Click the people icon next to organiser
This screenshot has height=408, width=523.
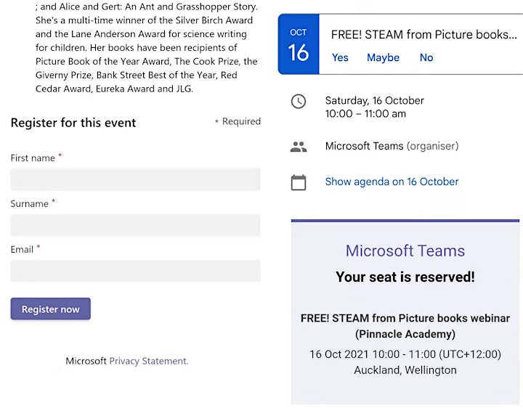click(x=299, y=147)
